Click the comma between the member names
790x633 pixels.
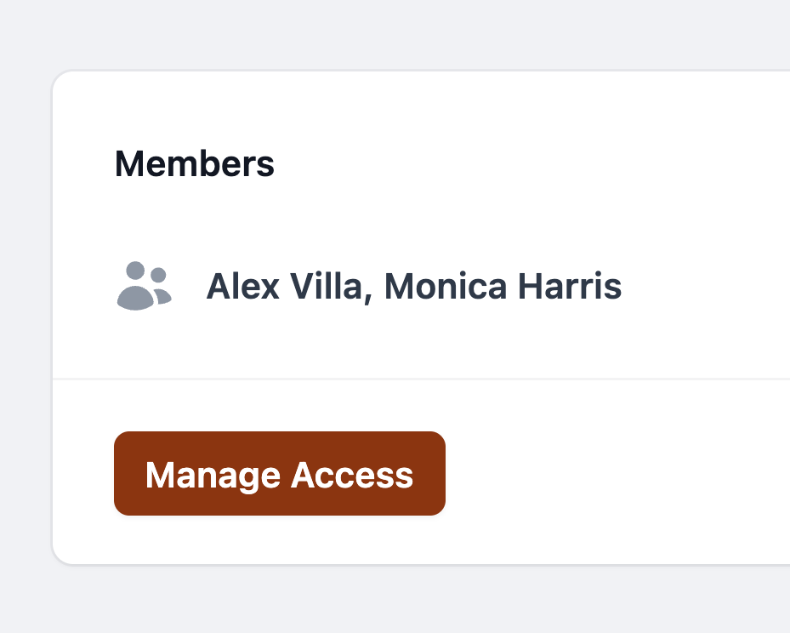[x=368, y=299]
